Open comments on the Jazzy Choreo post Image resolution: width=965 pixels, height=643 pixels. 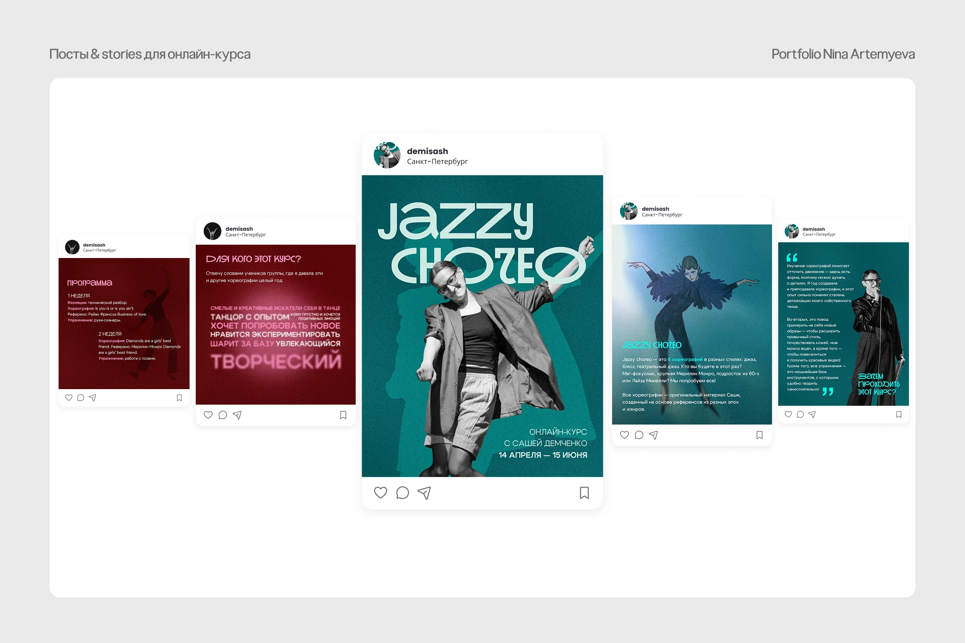[403, 493]
